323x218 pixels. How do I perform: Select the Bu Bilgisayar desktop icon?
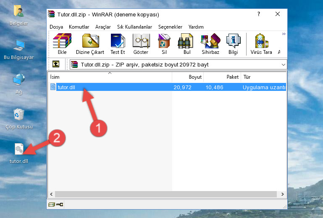click(18, 50)
